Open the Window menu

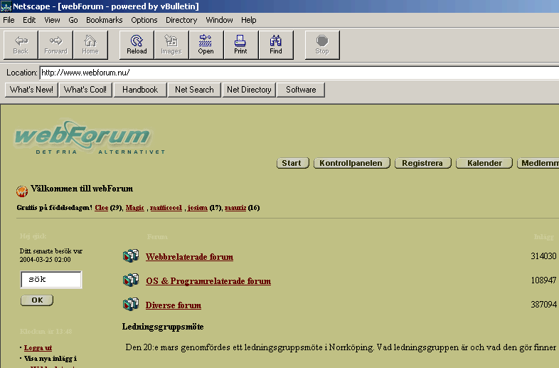pos(219,20)
